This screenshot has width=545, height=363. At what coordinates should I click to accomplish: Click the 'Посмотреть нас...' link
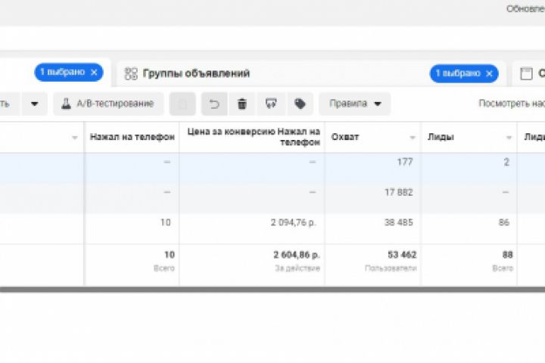coord(511,104)
